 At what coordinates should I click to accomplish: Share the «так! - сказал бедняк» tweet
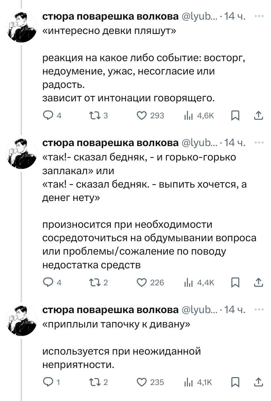[258, 282]
